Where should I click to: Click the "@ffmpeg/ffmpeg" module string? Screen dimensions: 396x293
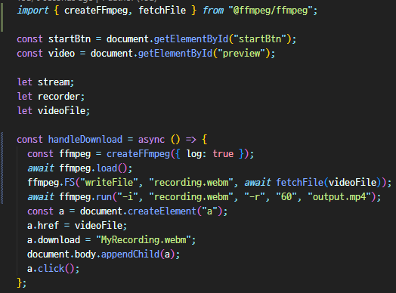coord(271,11)
